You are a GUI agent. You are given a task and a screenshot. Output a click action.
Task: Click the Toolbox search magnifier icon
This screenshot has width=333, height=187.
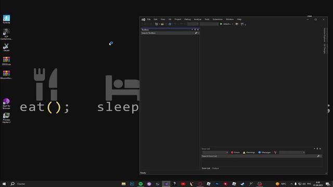coord(196,33)
